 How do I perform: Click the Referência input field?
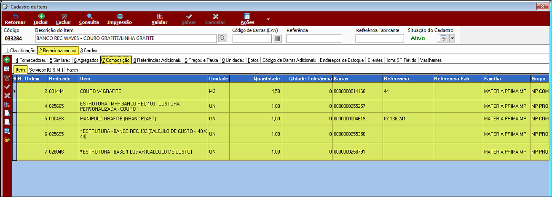point(314,39)
